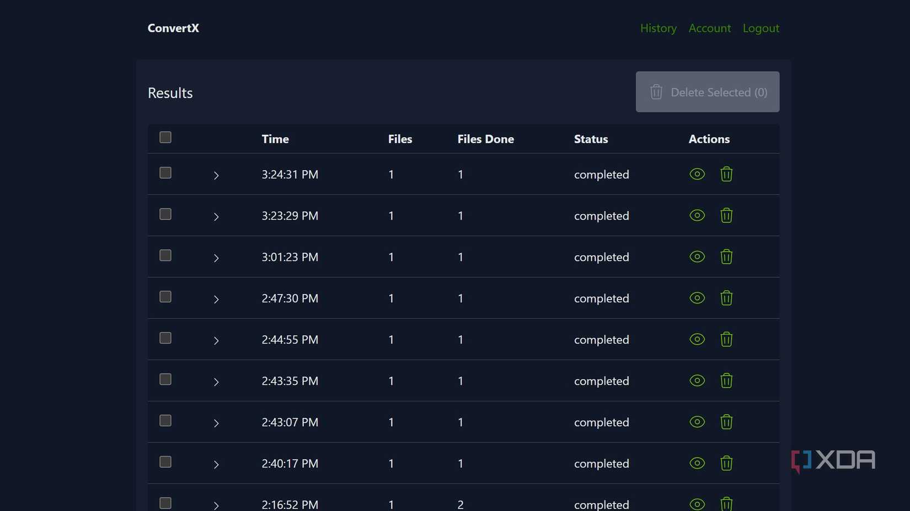Viewport: 910px width, 511px height.
Task: Expand details for the 3:01:23 PM job
Action: click(x=216, y=258)
